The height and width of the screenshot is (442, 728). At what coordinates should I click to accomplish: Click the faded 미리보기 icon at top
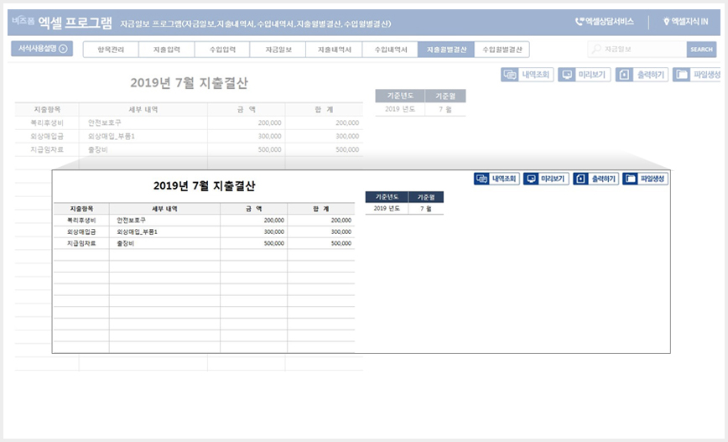566,75
